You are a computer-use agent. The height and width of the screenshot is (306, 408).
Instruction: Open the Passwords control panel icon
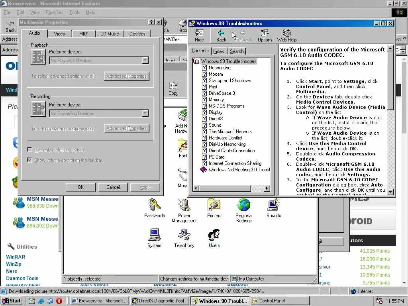tap(154, 208)
